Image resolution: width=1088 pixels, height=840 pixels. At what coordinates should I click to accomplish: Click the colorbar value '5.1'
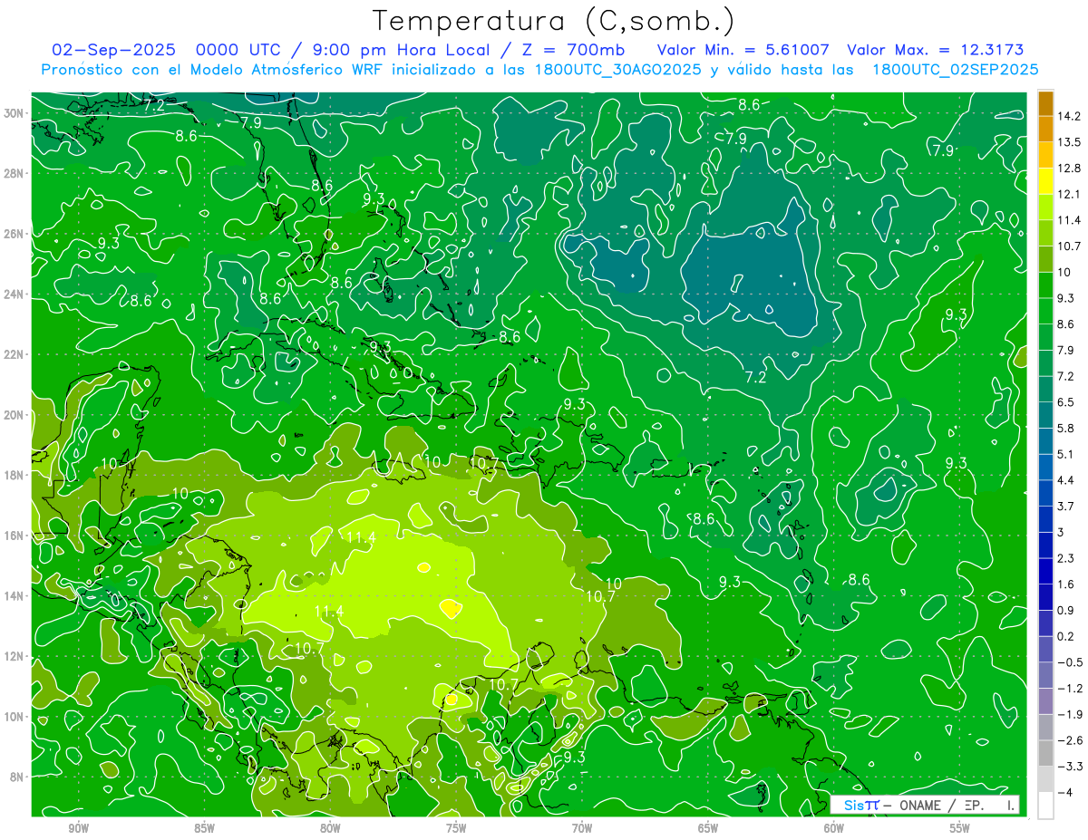(1065, 454)
